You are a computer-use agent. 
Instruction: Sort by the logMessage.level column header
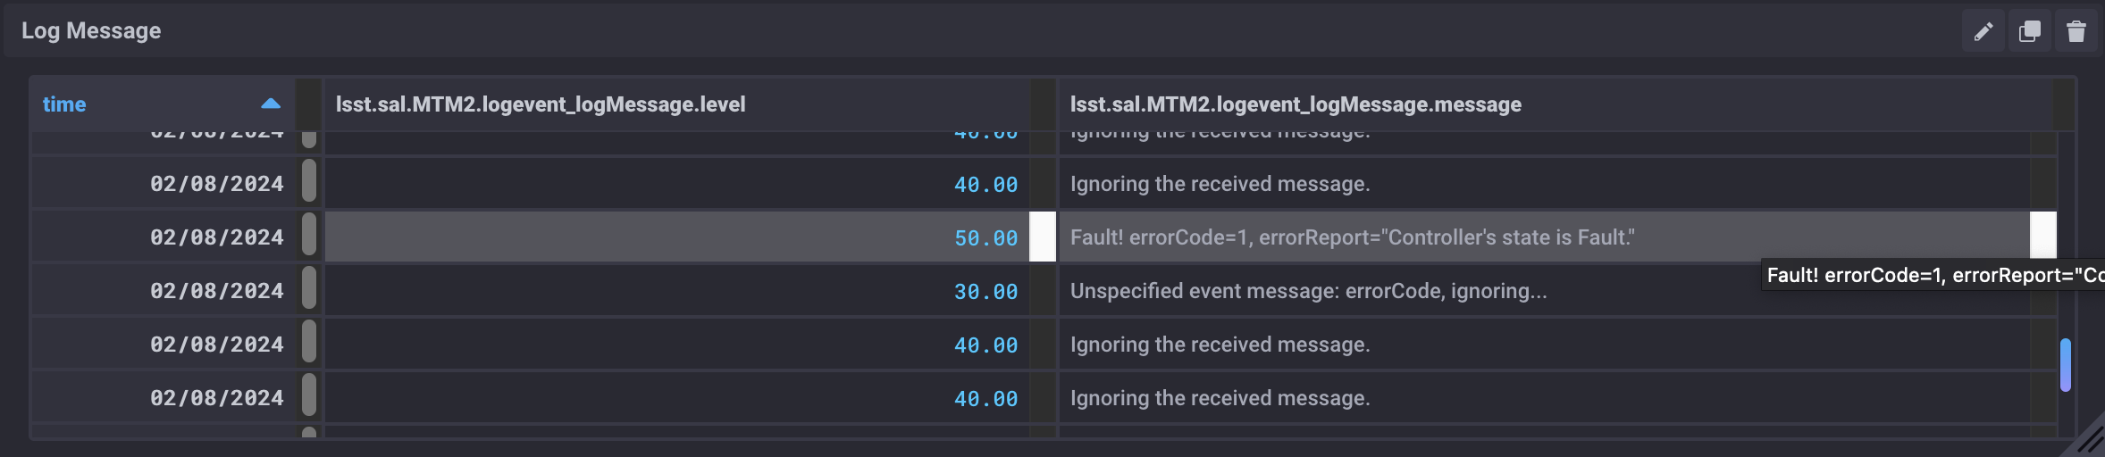click(541, 104)
